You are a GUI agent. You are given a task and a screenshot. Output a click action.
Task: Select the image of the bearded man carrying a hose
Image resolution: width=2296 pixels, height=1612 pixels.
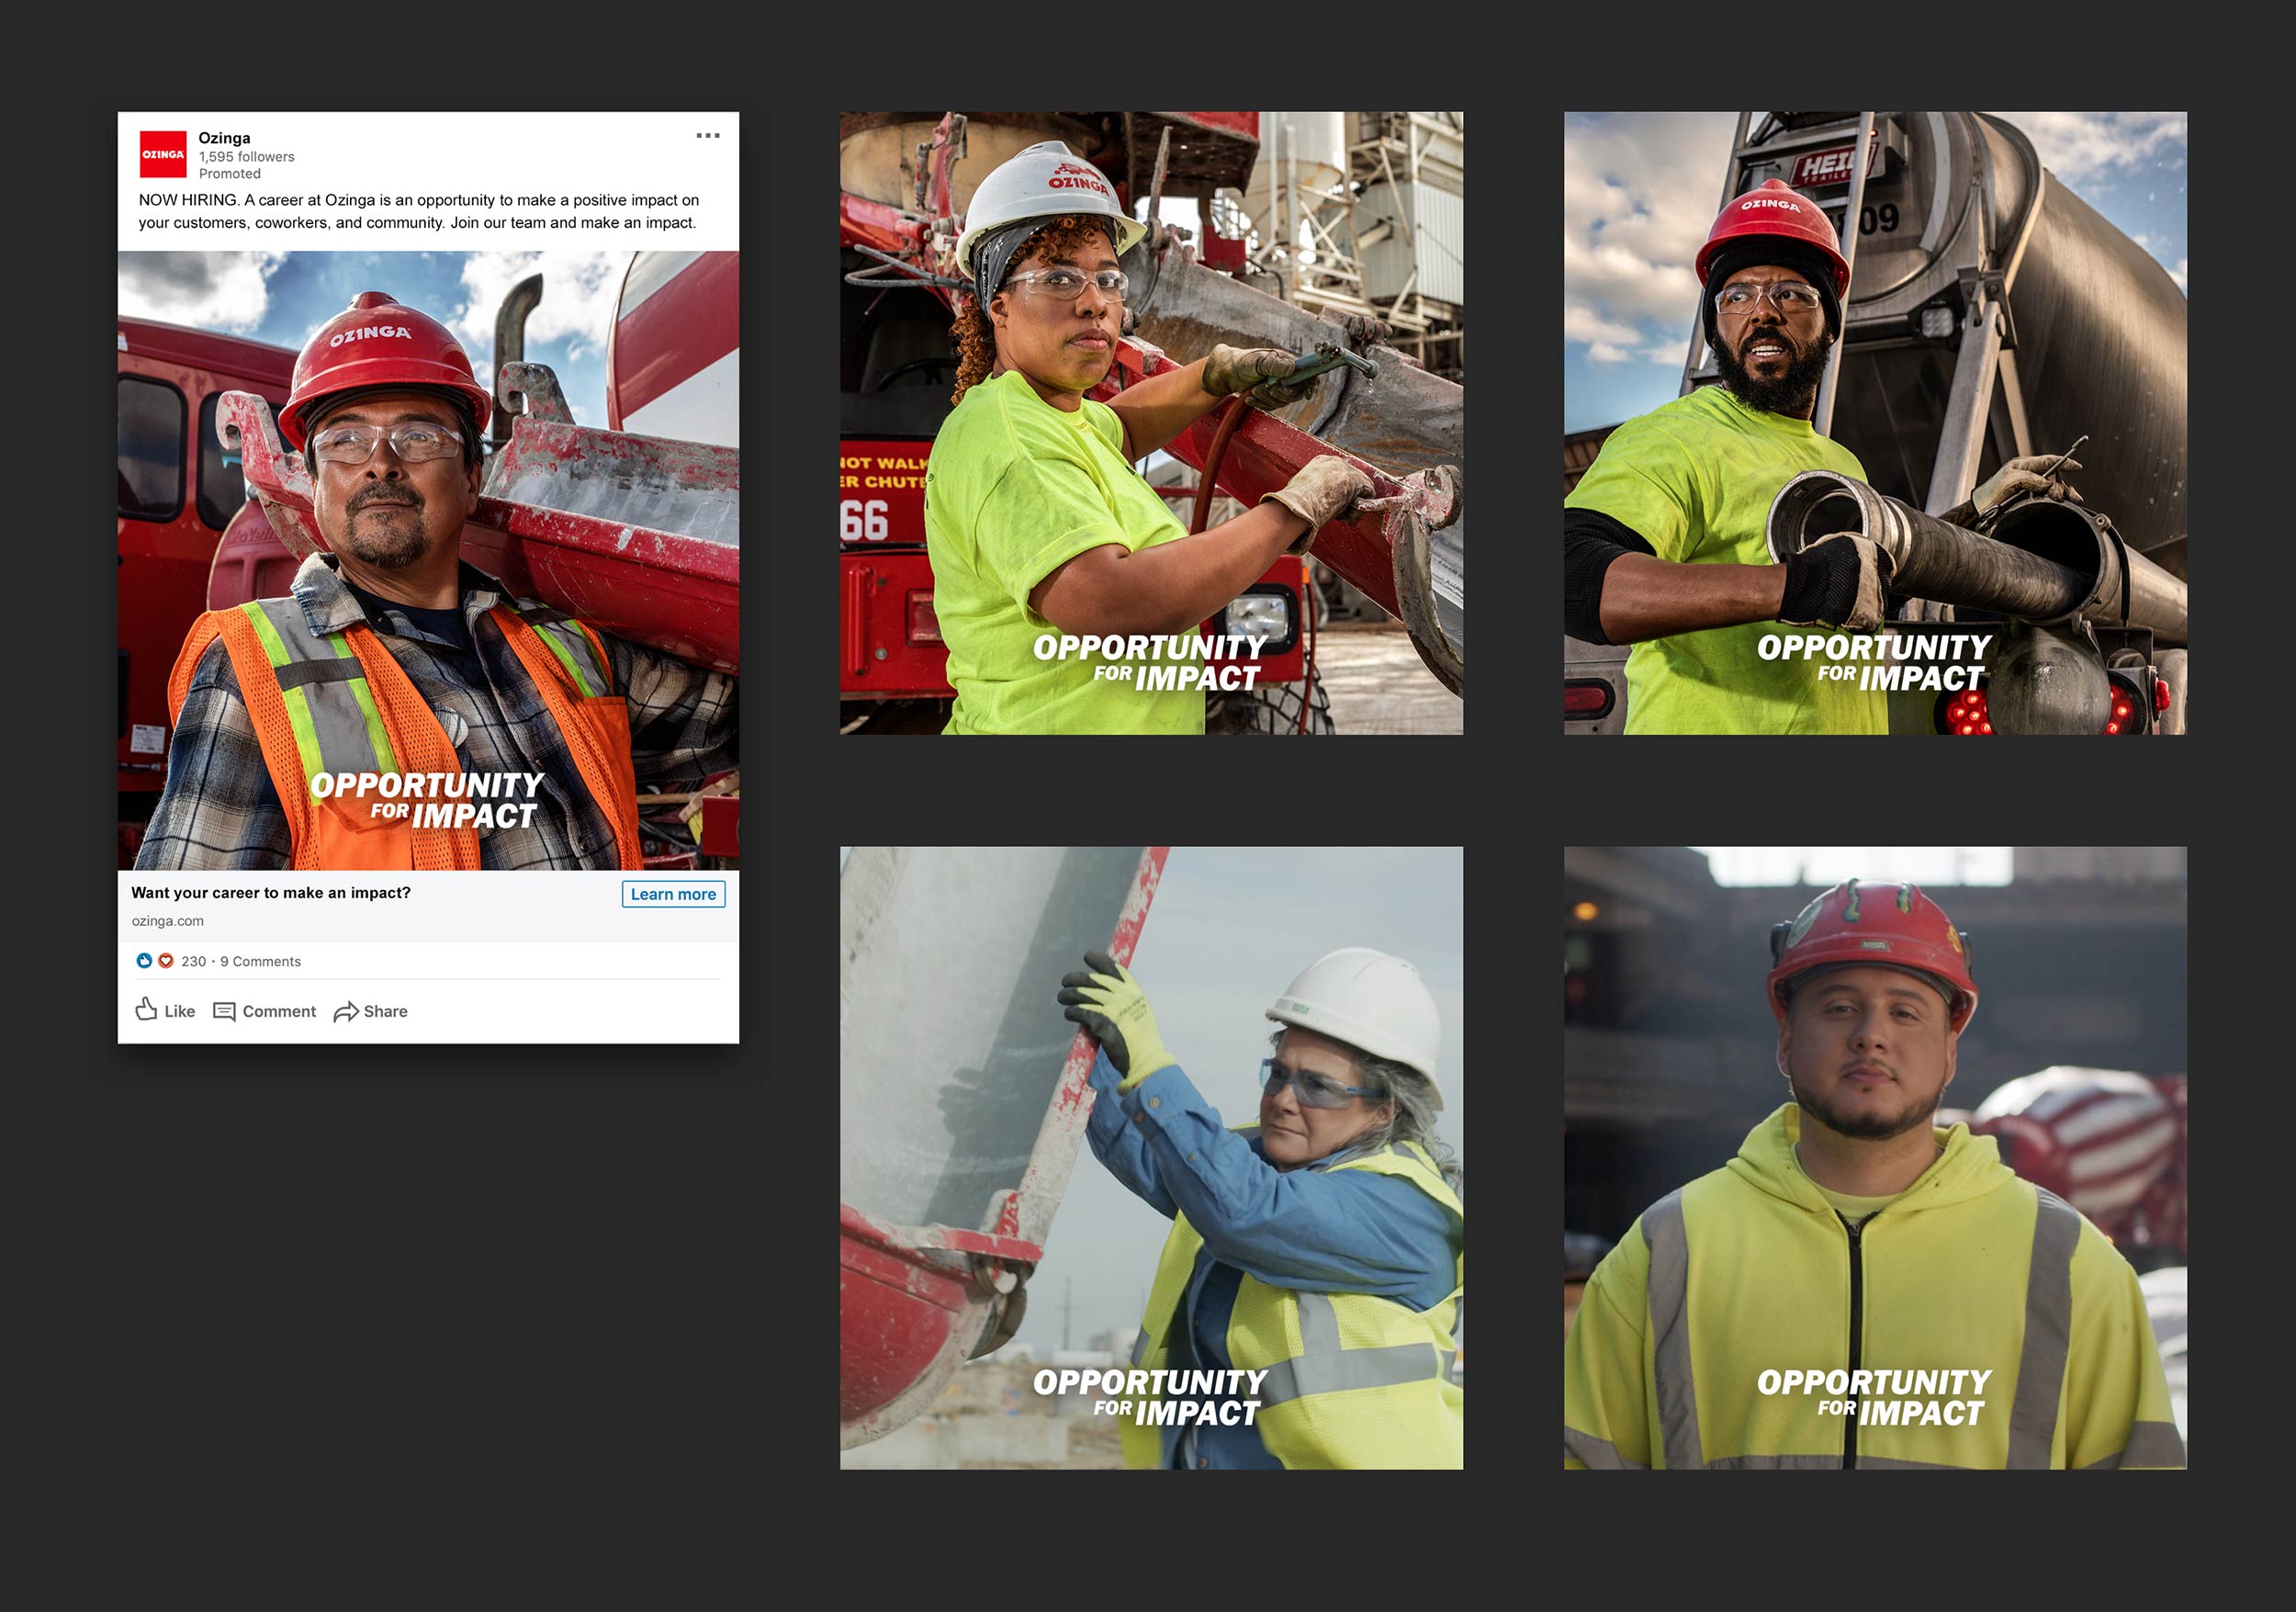point(1875,423)
